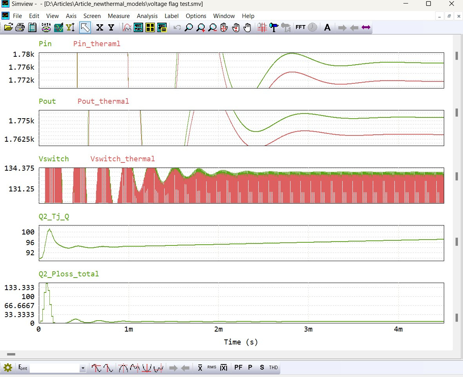Click the waveform pencil edit icon
Viewport: 463px width, 377px height.
58,27
